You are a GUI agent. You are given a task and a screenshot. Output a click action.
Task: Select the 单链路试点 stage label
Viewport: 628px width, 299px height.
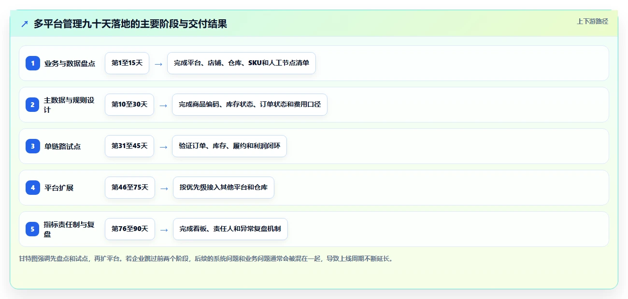coord(62,146)
